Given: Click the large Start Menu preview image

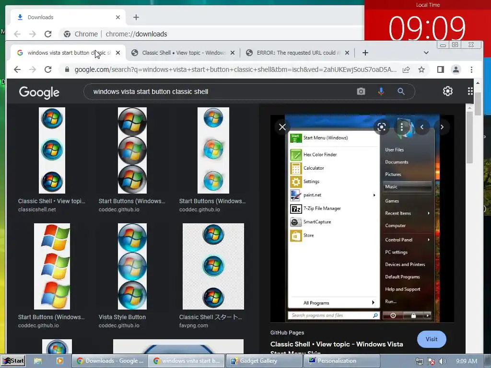Looking at the screenshot, I should (x=362, y=218).
